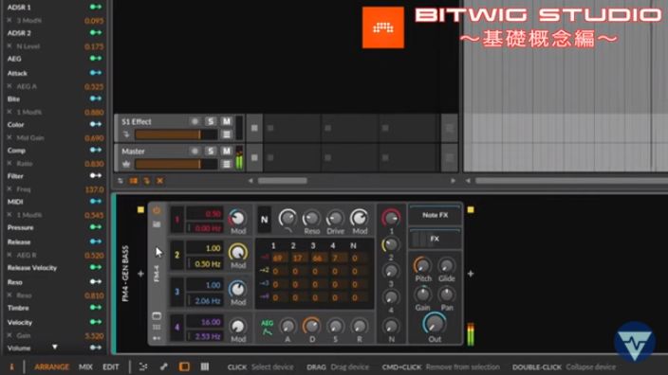Switch to the EDIT view

(111, 366)
